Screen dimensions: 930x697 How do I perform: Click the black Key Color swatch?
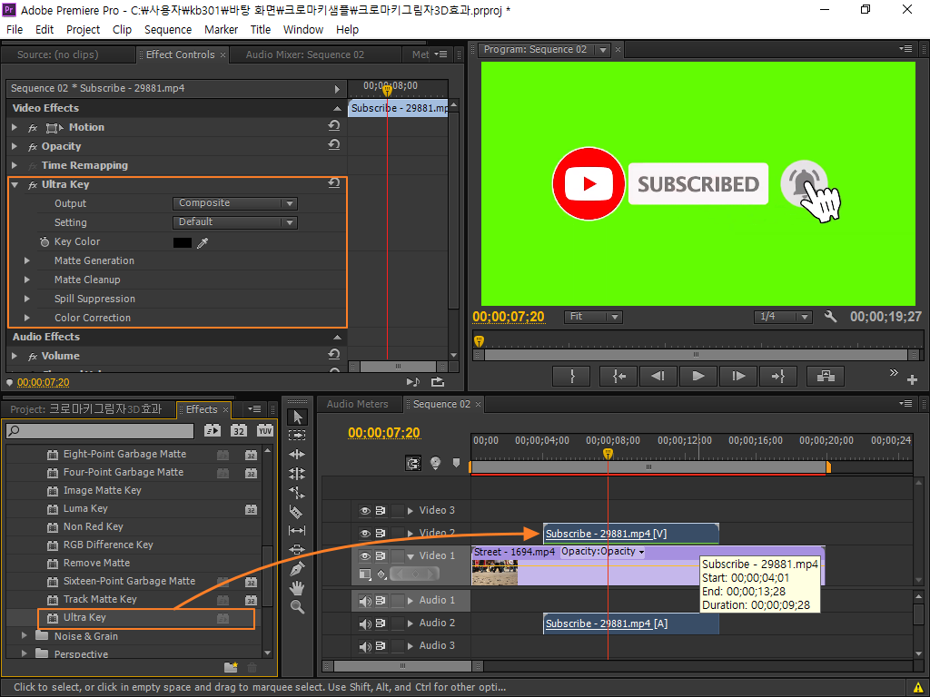(182, 242)
